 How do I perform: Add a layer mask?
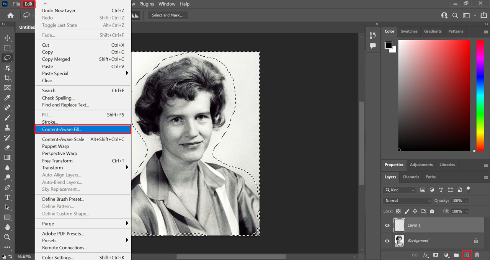click(x=436, y=255)
